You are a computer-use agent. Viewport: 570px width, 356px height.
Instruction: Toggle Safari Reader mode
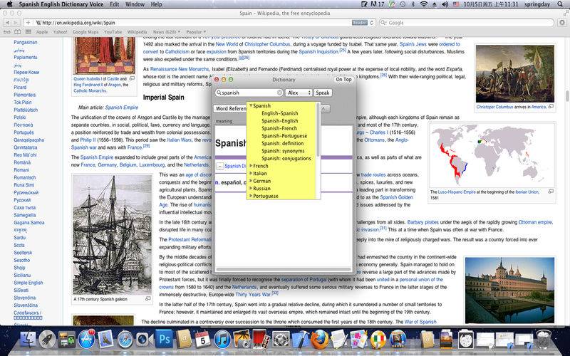pyautogui.click(x=359, y=23)
